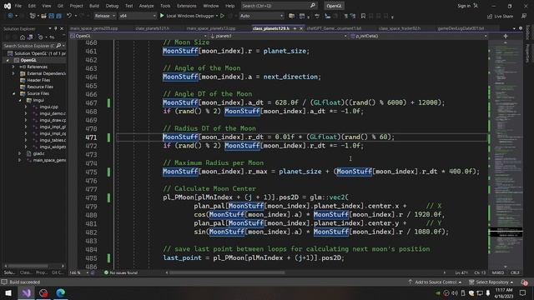Expand the glad.c node
This screenshot has width=534, height=300.
[20, 153]
